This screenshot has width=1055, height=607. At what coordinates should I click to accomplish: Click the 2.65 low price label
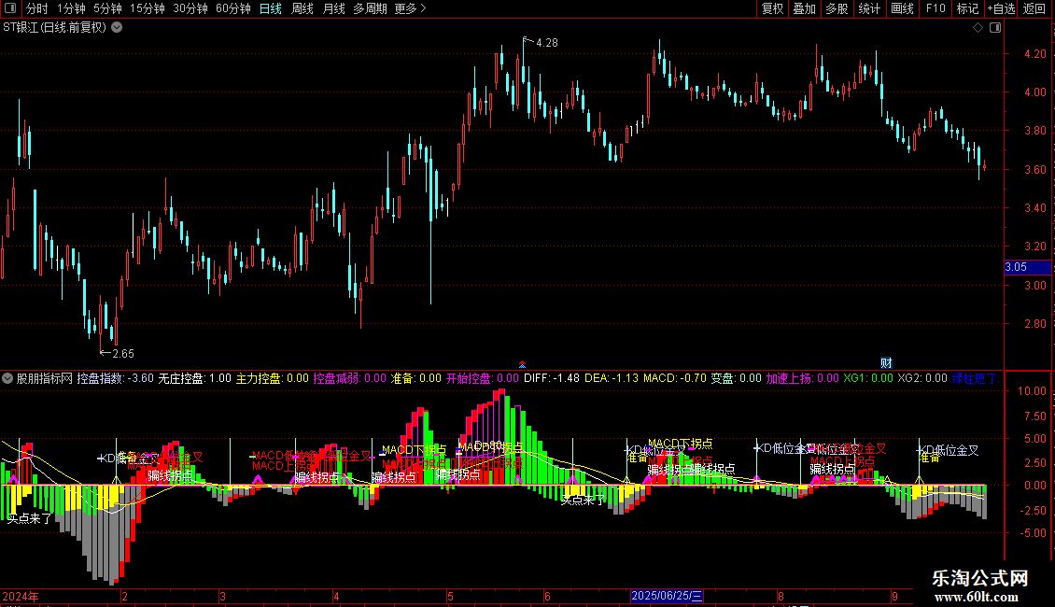pyautogui.click(x=122, y=353)
